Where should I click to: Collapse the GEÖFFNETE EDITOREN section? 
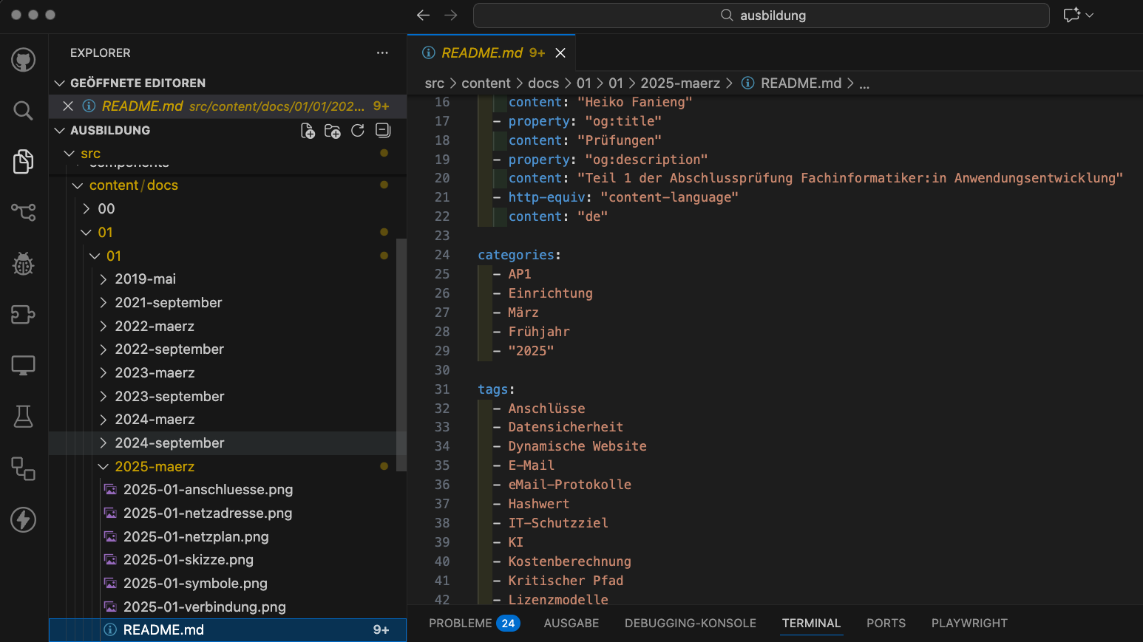tap(138, 83)
